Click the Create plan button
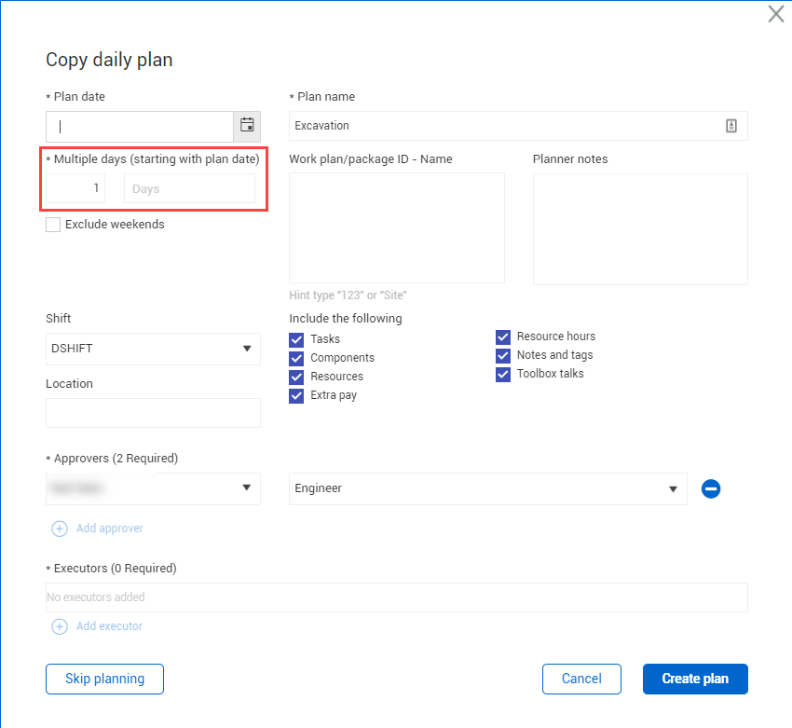Screen dimensions: 792x728 tap(695, 679)
